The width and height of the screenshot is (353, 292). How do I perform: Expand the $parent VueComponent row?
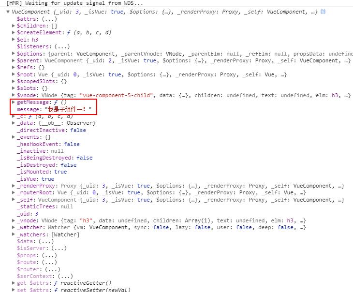(x=14, y=61)
